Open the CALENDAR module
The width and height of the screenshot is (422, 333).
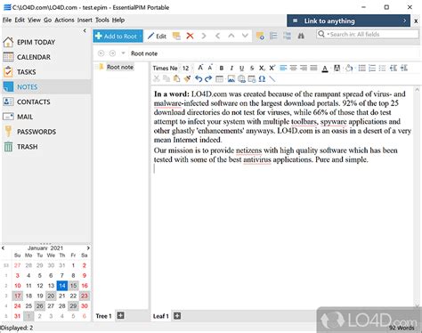pyautogui.click(x=46, y=57)
